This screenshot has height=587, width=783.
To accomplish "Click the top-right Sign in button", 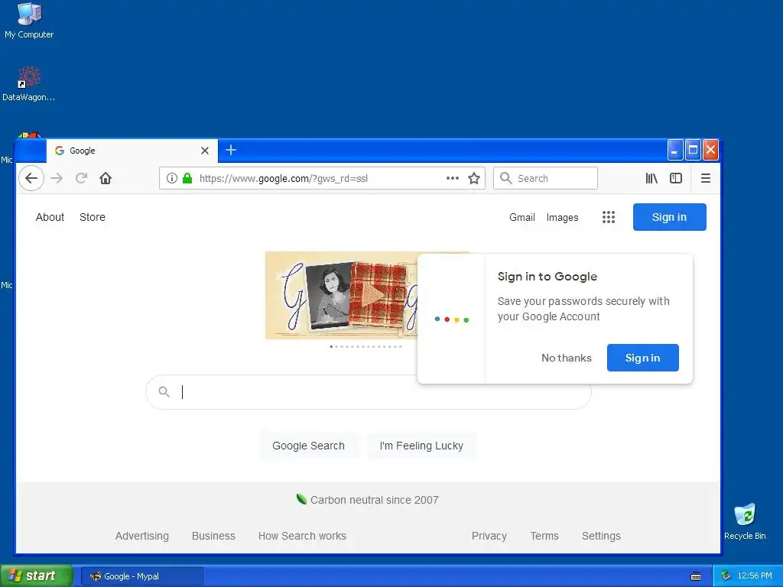I will pos(669,217).
